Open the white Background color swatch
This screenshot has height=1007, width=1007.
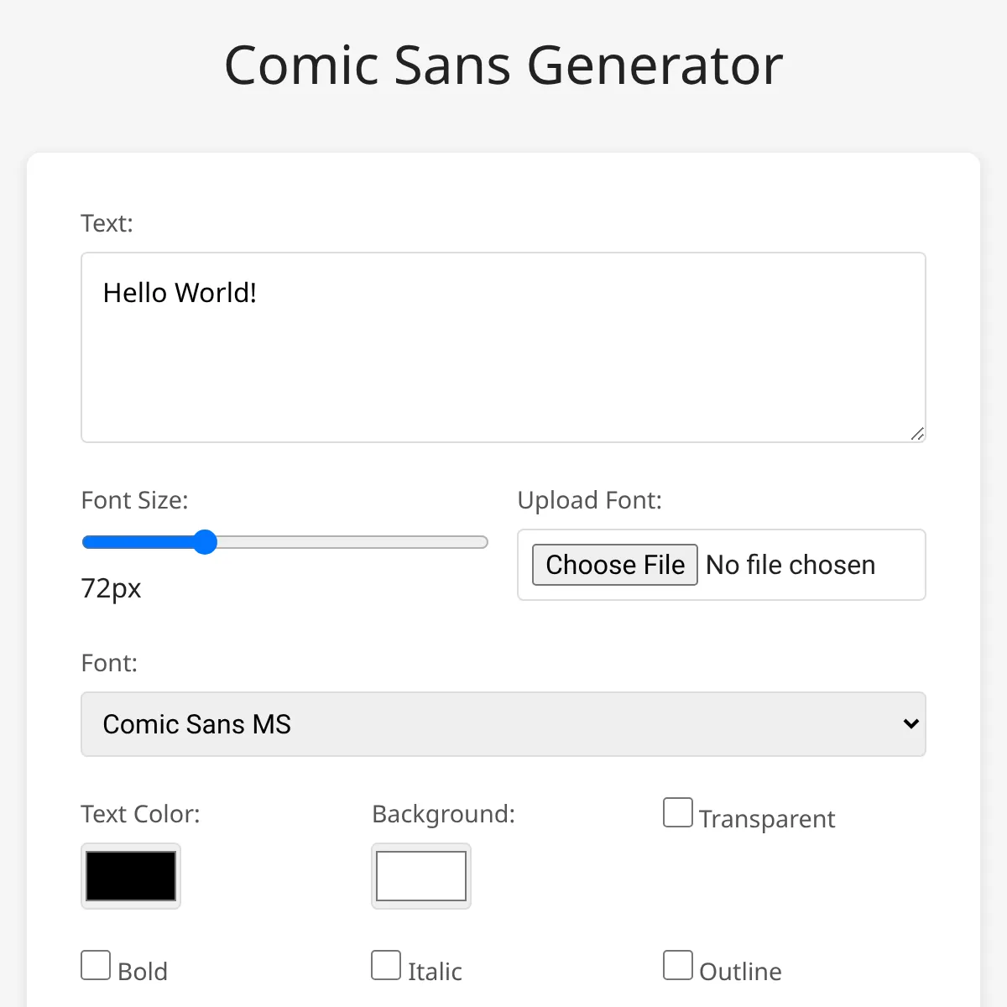pyautogui.click(x=421, y=876)
